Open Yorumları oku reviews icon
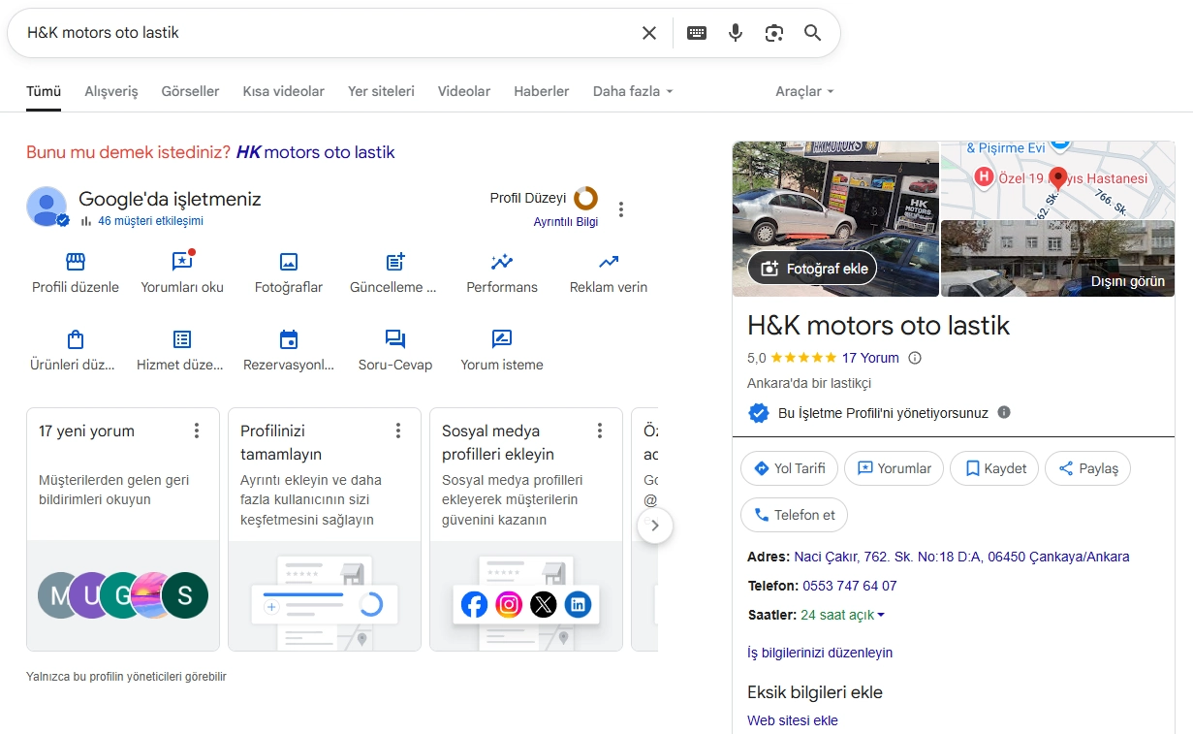The height and width of the screenshot is (734, 1193). [182, 262]
